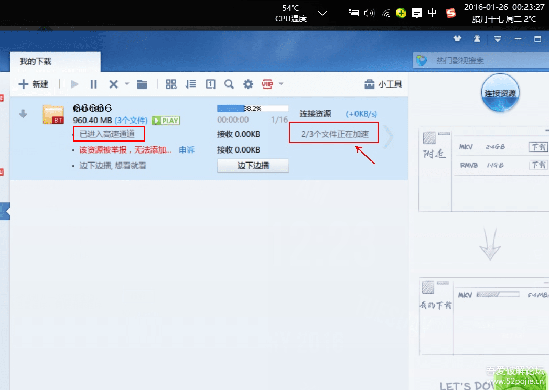Open search using the magnifier icon

pyautogui.click(x=229, y=84)
